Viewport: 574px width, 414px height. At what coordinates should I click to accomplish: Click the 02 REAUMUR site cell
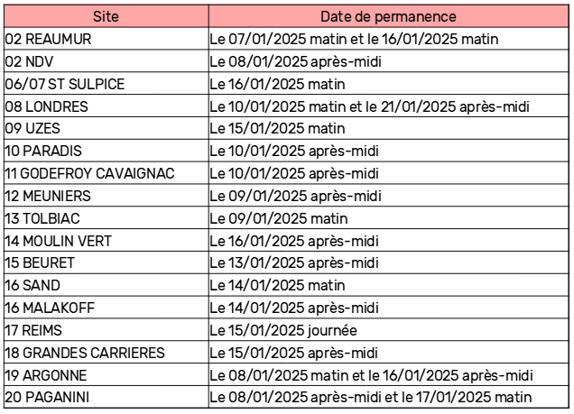pyautogui.click(x=106, y=39)
